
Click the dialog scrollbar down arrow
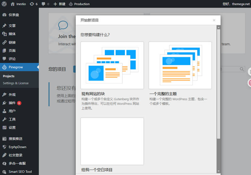tap(218, 171)
